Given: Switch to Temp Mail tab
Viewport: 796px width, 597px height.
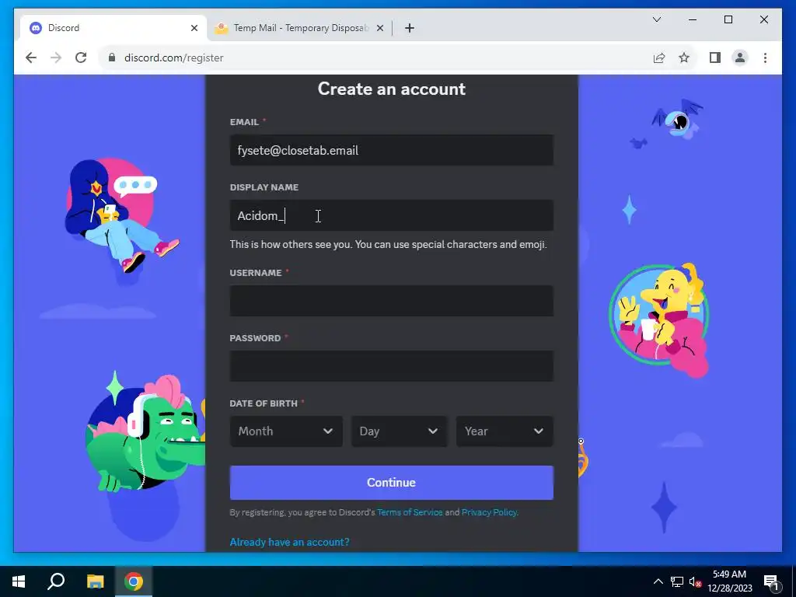Looking at the screenshot, I should click(298, 28).
